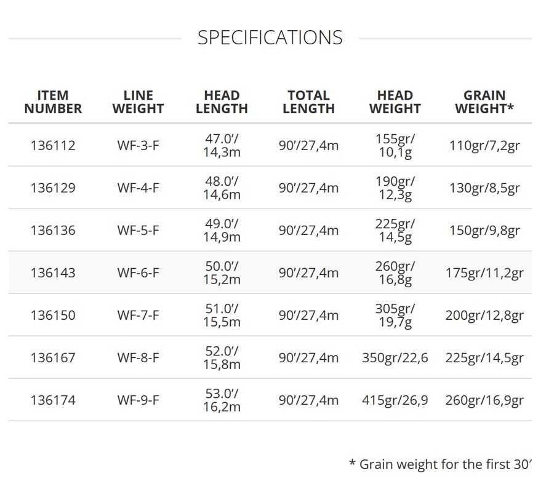
Task: Click the 150gr/9,8gr grain weight cell
Action: (484, 231)
